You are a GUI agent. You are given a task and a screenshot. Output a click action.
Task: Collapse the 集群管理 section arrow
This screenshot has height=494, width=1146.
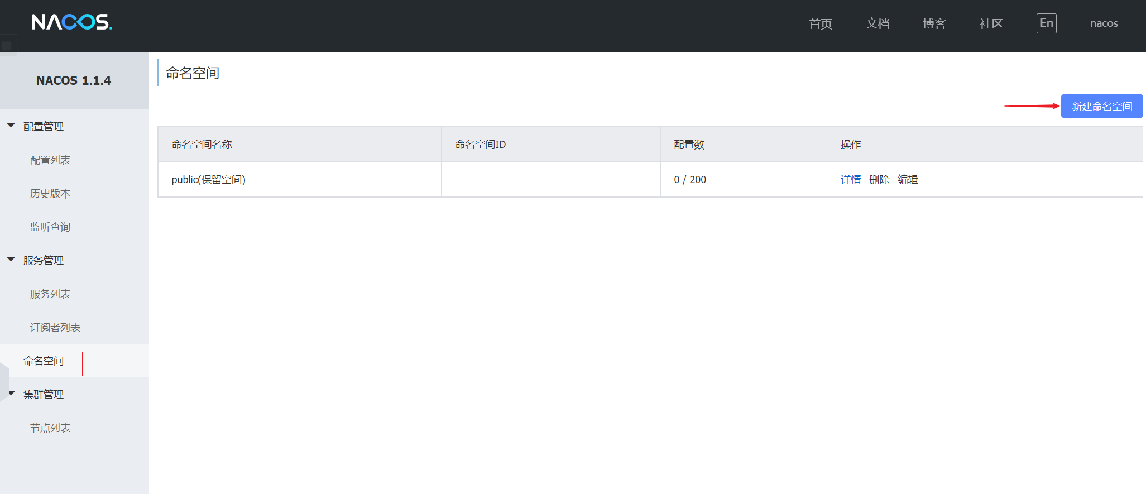[11, 394]
